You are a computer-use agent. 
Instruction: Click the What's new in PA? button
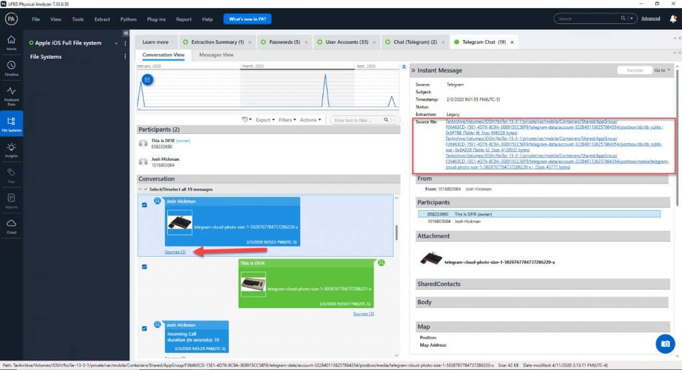pos(248,19)
